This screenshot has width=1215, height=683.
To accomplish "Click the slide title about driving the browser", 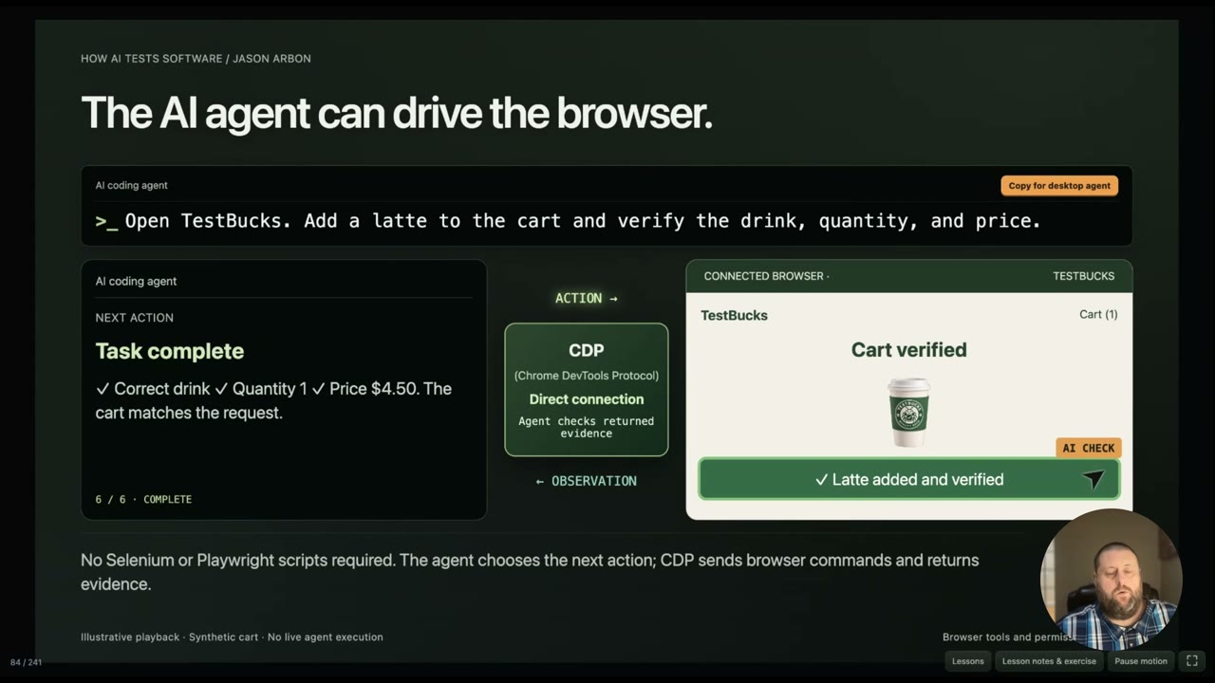I will [x=397, y=113].
